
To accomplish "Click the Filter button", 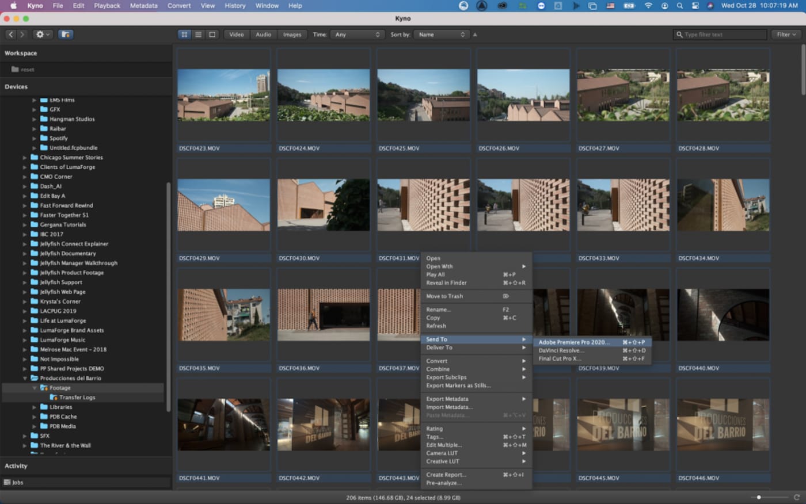I will pyautogui.click(x=786, y=35).
